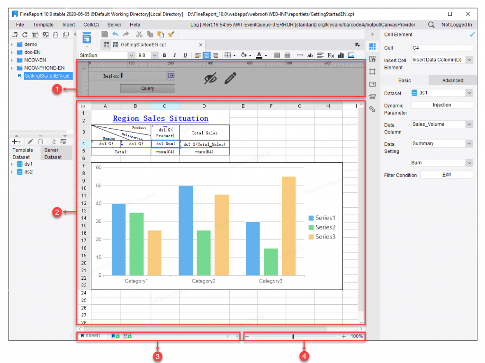Click the Query button in parameter pane
485x363 pixels.
point(148,89)
